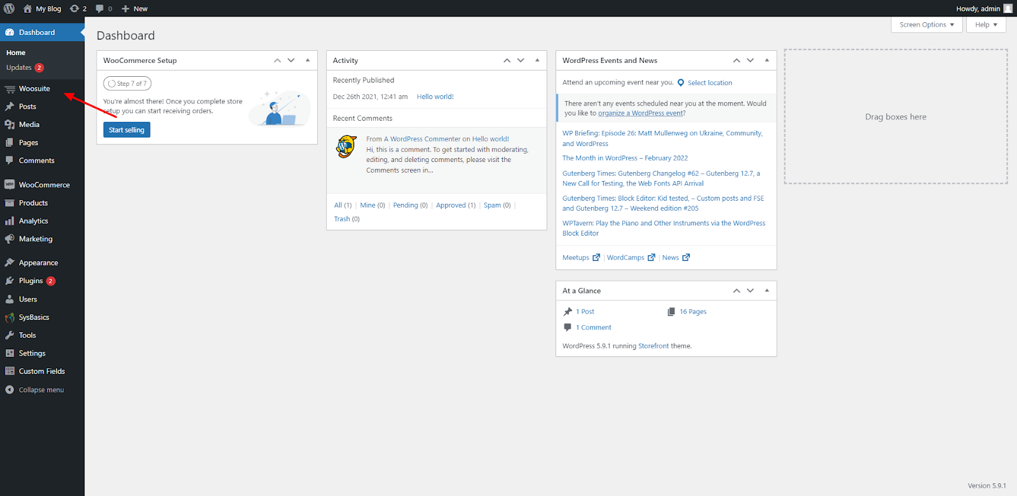This screenshot has height=496, width=1017.
Task: Move At a Glance box down
Action: point(750,291)
